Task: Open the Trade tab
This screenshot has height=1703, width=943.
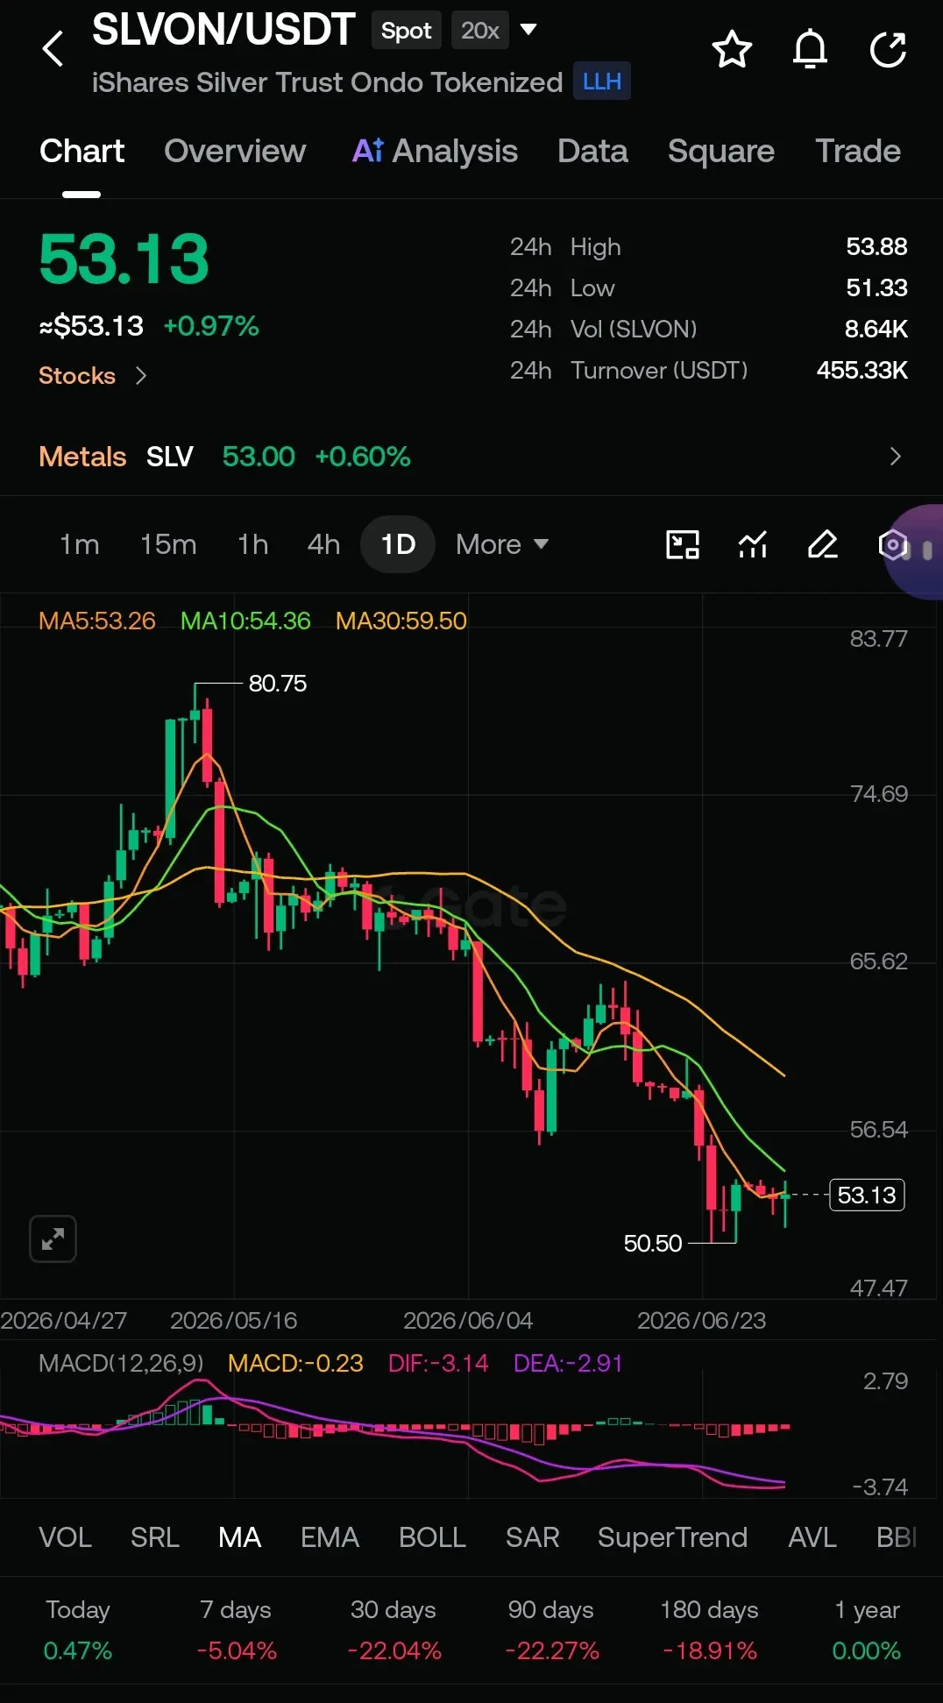Action: 858,151
